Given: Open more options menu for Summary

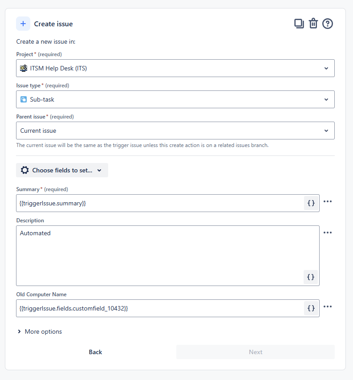Looking at the screenshot, I should coord(328,201).
